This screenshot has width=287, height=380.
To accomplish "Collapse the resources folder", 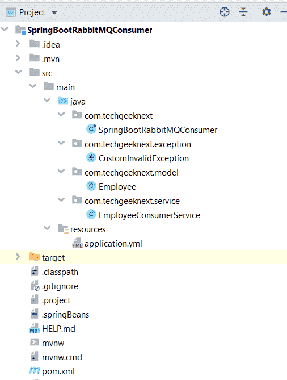I will [x=47, y=228].
